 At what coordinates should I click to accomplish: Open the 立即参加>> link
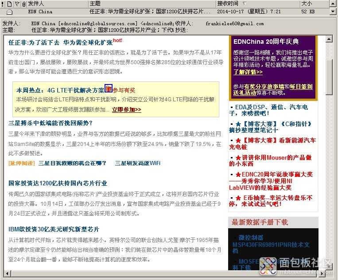(x=126, y=110)
